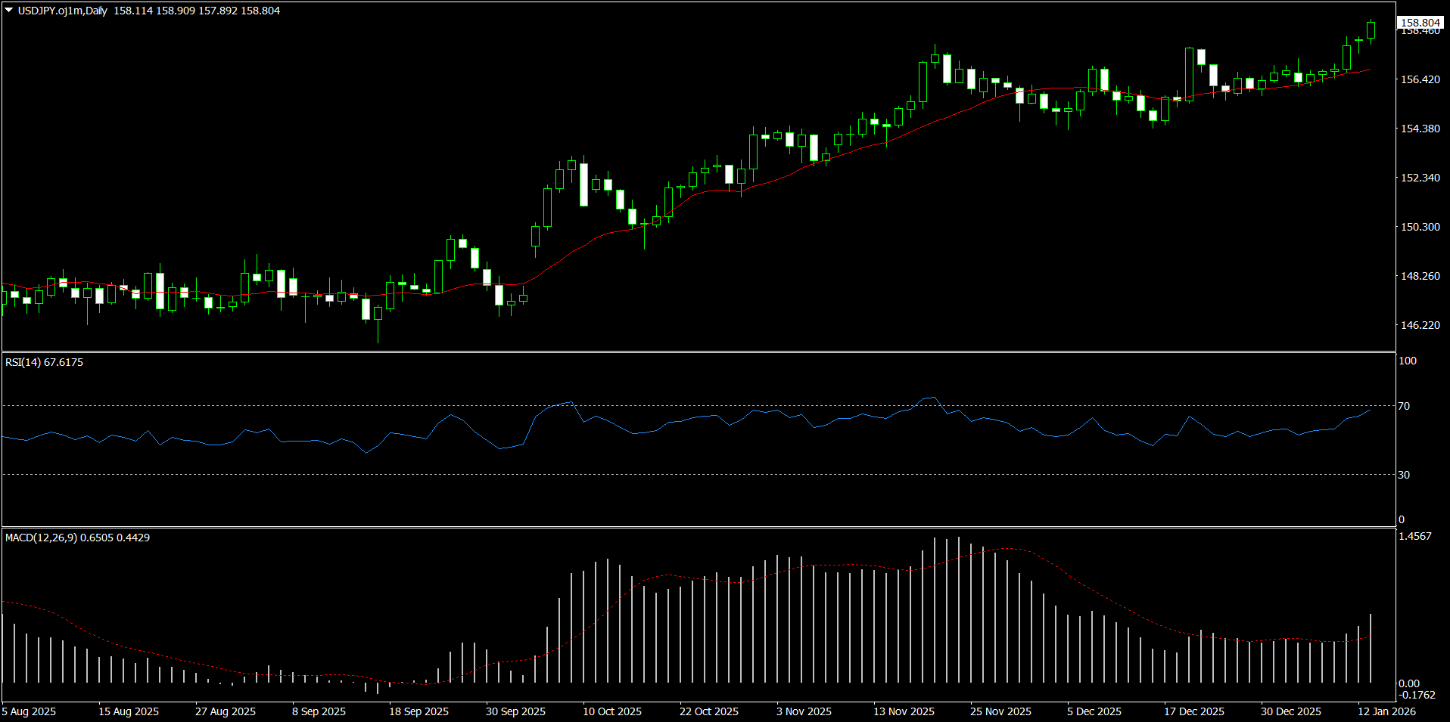Image resolution: width=1450 pixels, height=722 pixels.
Task: Click the 10 Oct 2025 date label
Action: 612,711
